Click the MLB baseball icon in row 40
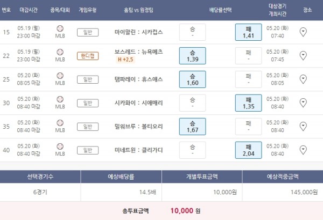The image size is (323, 220). coord(60,146)
